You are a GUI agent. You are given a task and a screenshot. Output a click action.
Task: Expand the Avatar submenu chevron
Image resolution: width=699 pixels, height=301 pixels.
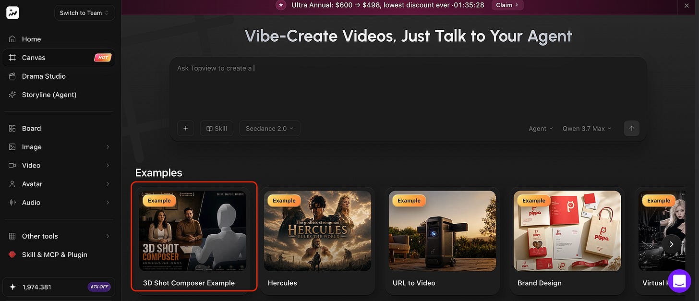click(108, 184)
